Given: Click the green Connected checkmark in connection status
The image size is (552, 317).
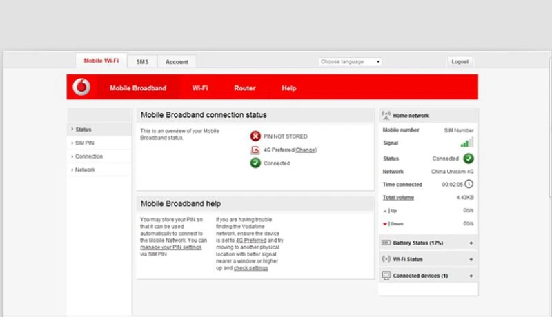Looking at the screenshot, I should pyautogui.click(x=255, y=163).
